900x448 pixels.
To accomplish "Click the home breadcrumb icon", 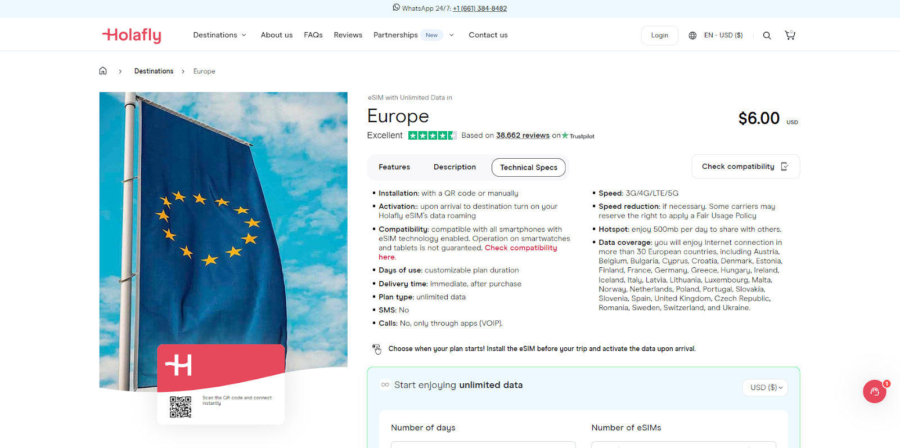I will [103, 71].
